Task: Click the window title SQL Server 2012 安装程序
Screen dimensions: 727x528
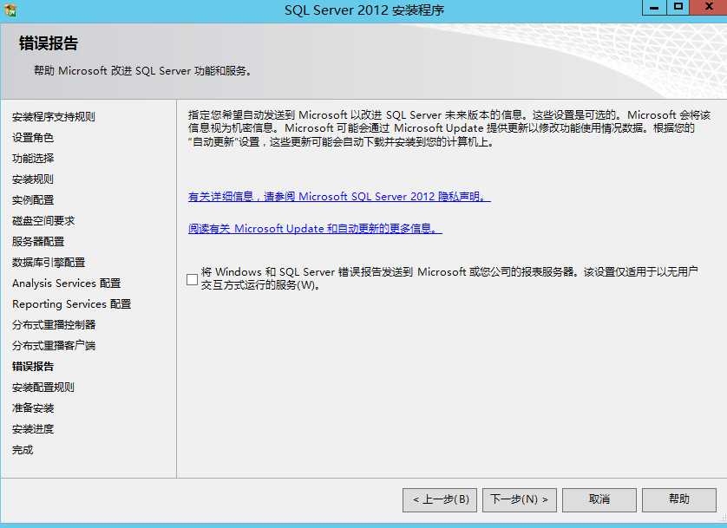Action: click(364, 10)
